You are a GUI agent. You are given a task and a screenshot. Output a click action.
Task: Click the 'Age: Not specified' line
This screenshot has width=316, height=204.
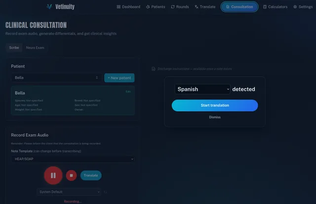pyautogui.click(x=26, y=105)
